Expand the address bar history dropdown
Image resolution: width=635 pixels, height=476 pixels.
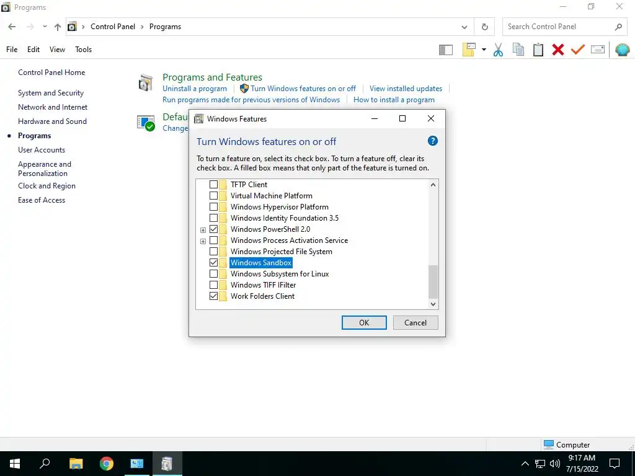(464, 27)
